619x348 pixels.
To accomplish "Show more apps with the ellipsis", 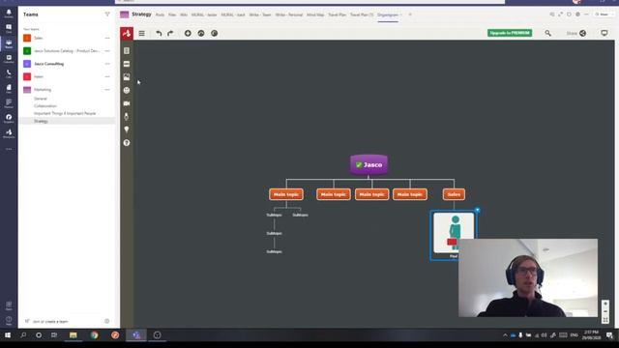I will (9, 149).
